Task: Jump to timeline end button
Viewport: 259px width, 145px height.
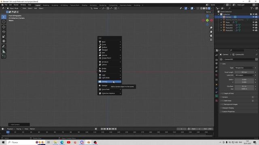Action: coord(116,129)
